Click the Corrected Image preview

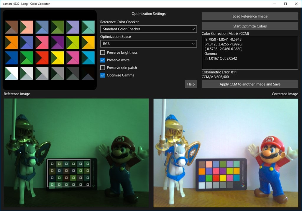point(226,153)
